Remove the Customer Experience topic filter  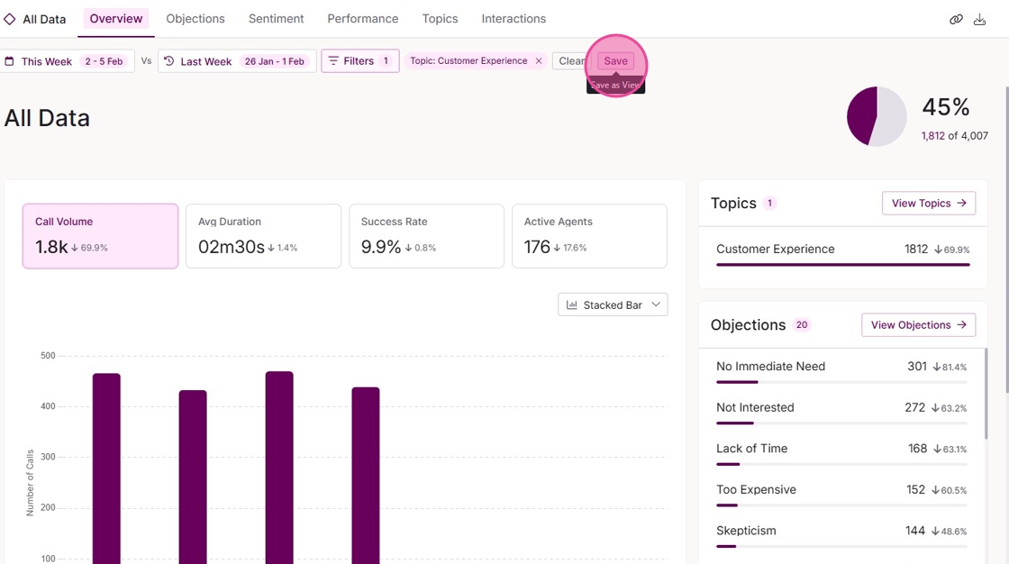coord(539,61)
